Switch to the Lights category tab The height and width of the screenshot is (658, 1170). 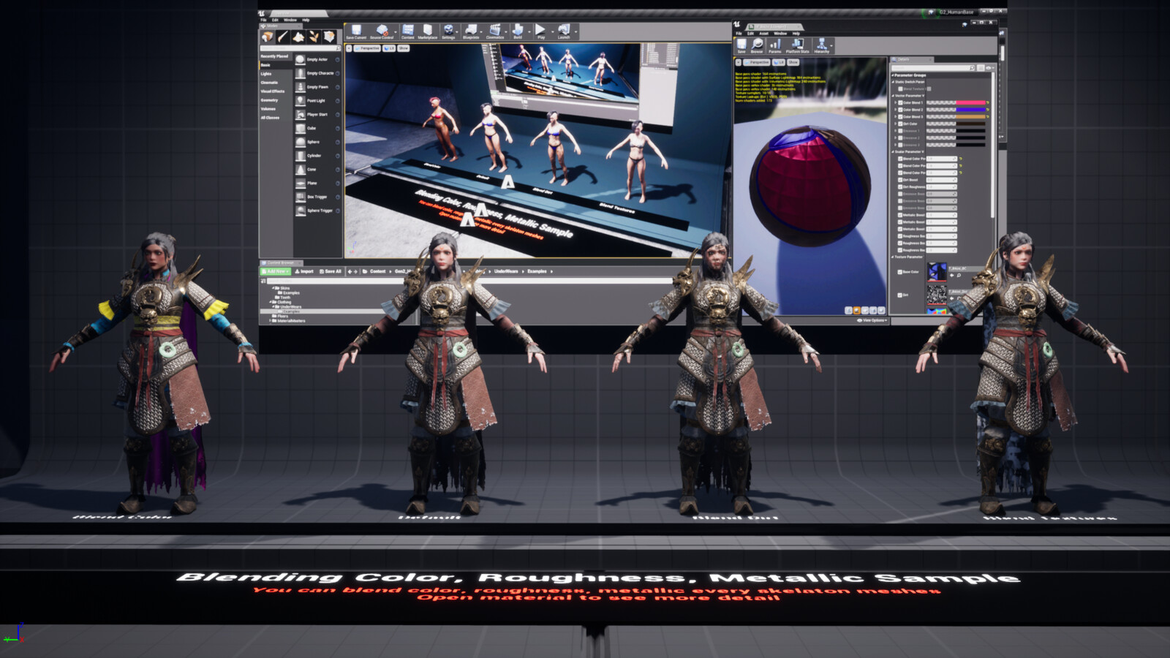pyautogui.click(x=266, y=74)
